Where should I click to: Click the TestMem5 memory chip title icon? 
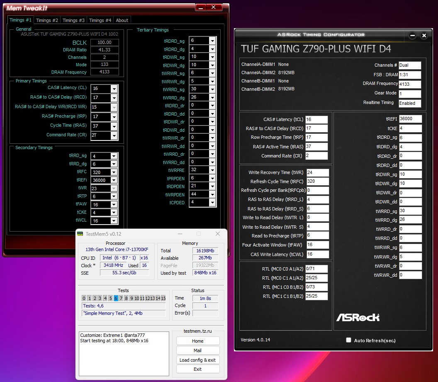point(80,234)
